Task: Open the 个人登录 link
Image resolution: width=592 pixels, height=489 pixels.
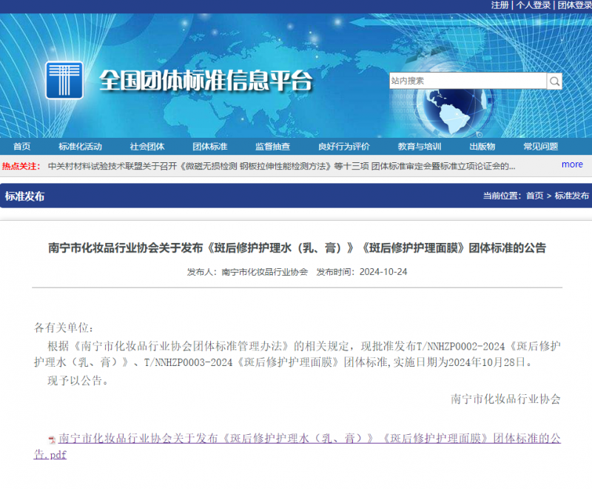Action: click(x=534, y=5)
